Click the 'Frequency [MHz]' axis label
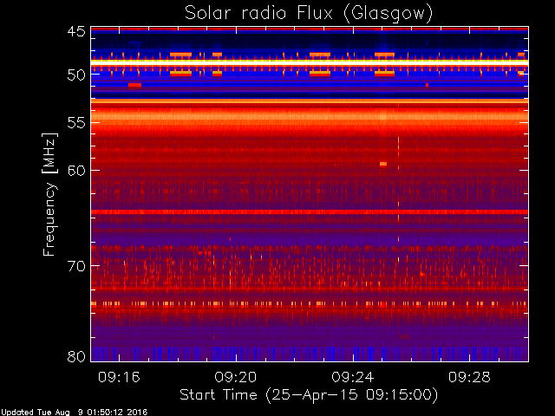Image resolution: width=555 pixels, height=416 pixels. point(49,194)
